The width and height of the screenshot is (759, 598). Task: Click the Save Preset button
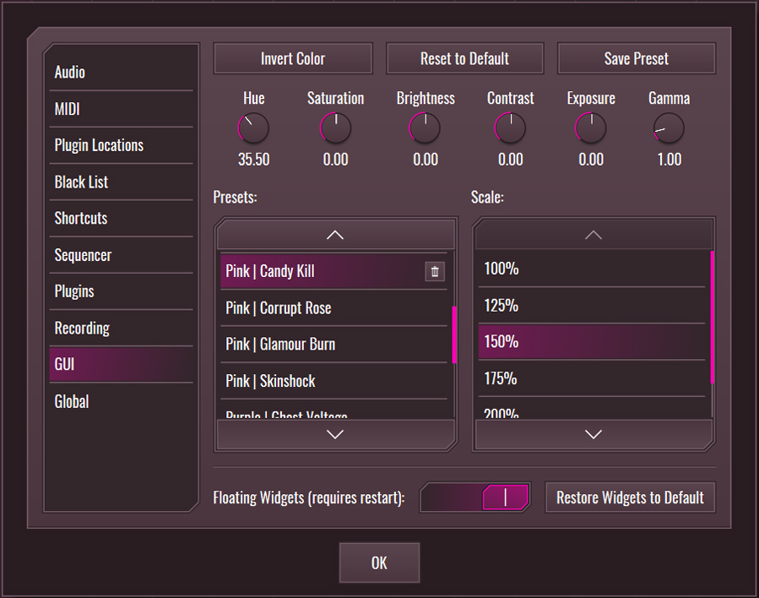pyautogui.click(x=637, y=58)
